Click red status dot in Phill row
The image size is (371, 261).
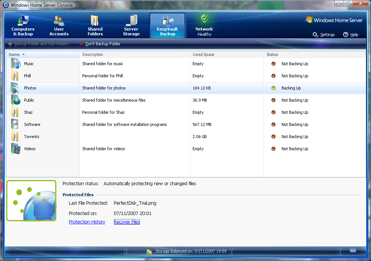tap(273, 76)
